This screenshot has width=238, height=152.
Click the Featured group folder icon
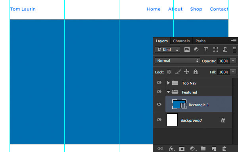175,92
